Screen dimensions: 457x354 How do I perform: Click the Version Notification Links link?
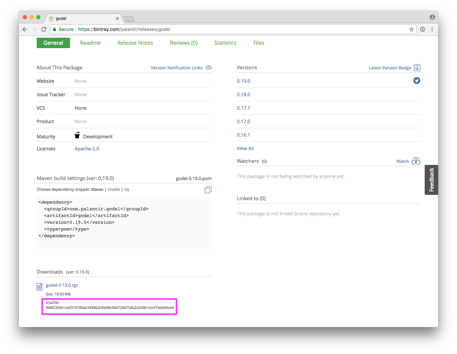177,68
